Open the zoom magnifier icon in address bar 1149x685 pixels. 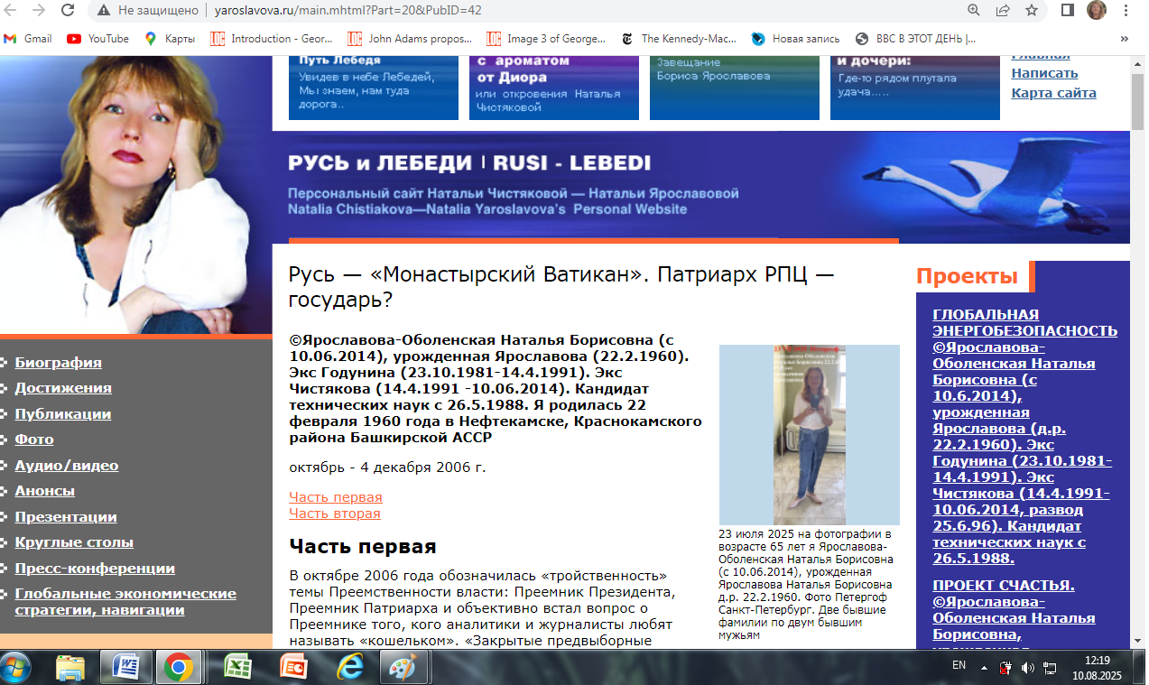coord(974,11)
